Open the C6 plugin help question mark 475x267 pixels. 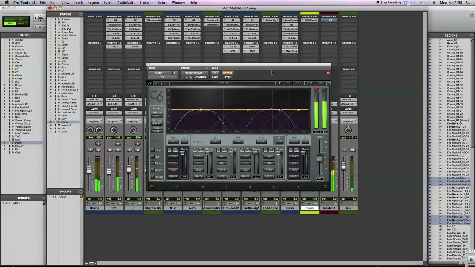(x=329, y=83)
